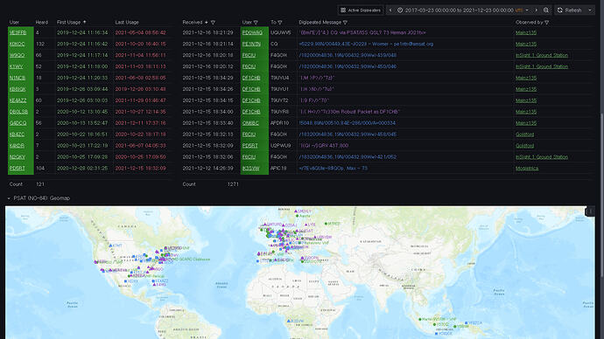
Task: Open user link N2QKY
Action: (x=18, y=156)
